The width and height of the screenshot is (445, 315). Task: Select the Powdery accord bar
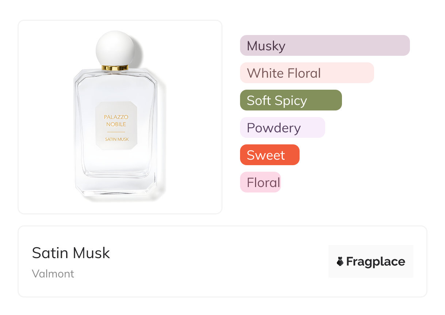(282, 128)
